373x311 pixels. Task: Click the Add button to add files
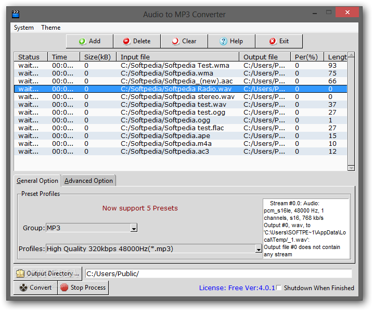[89, 41]
